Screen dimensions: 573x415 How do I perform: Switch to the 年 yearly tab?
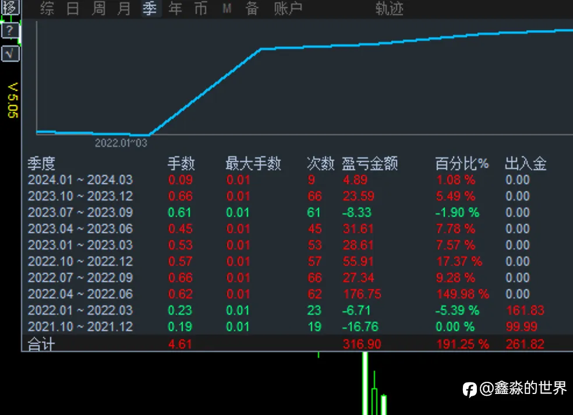(175, 8)
